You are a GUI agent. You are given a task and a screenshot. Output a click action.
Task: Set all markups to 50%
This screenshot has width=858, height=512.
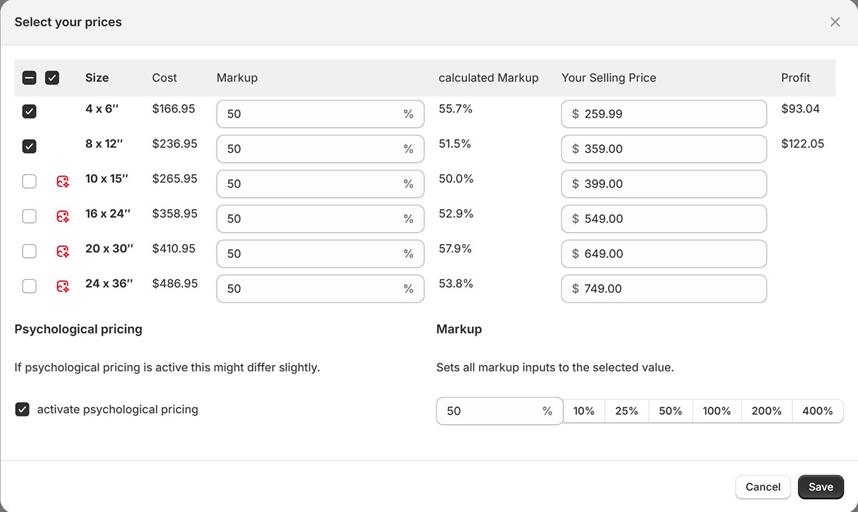[x=671, y=411]
